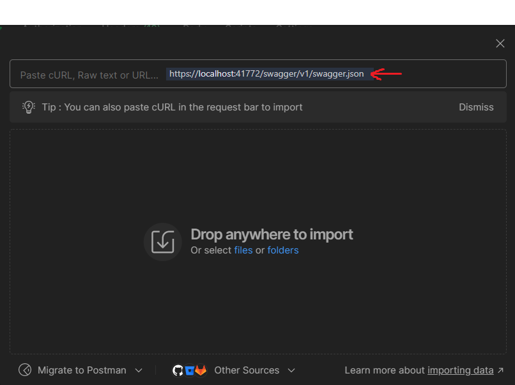515x385 pixels.
Task: Click the tip text about pasting cURL
Action: [172, 107]
